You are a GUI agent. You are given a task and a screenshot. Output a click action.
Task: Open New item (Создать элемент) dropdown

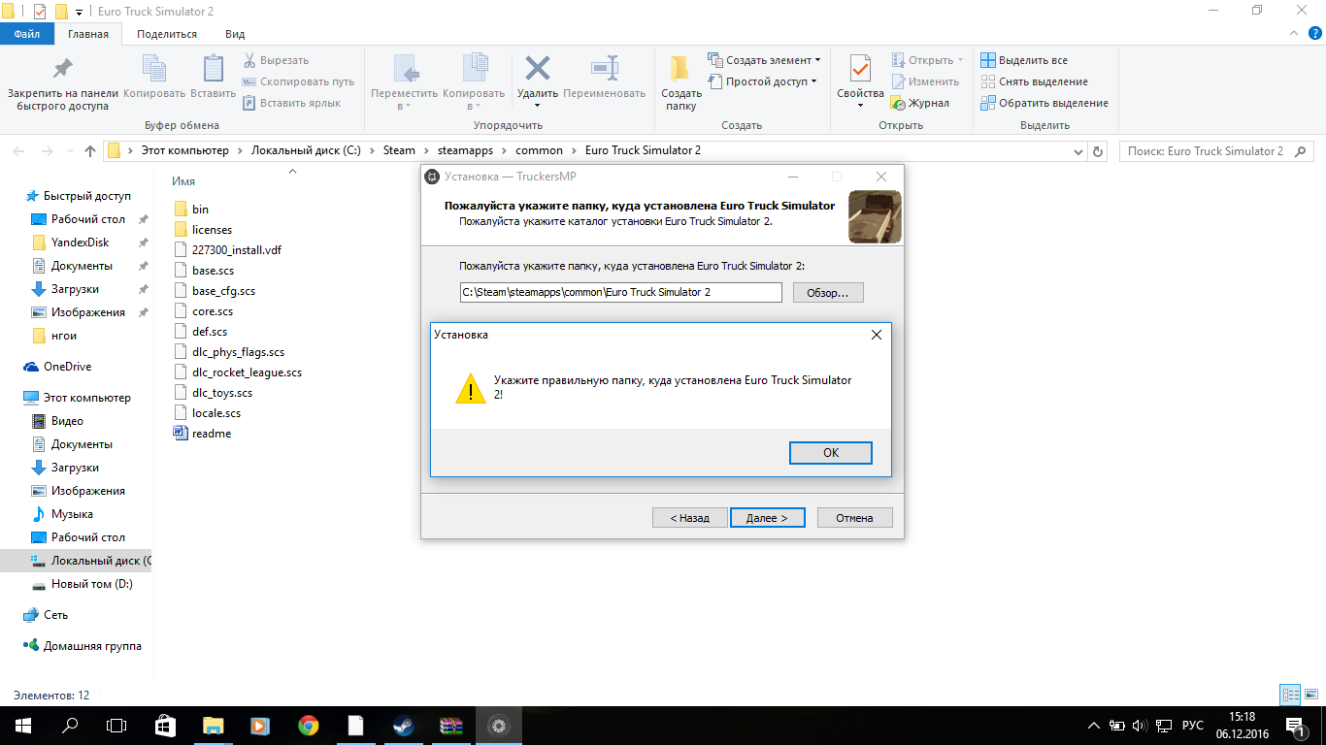point(764,60)
